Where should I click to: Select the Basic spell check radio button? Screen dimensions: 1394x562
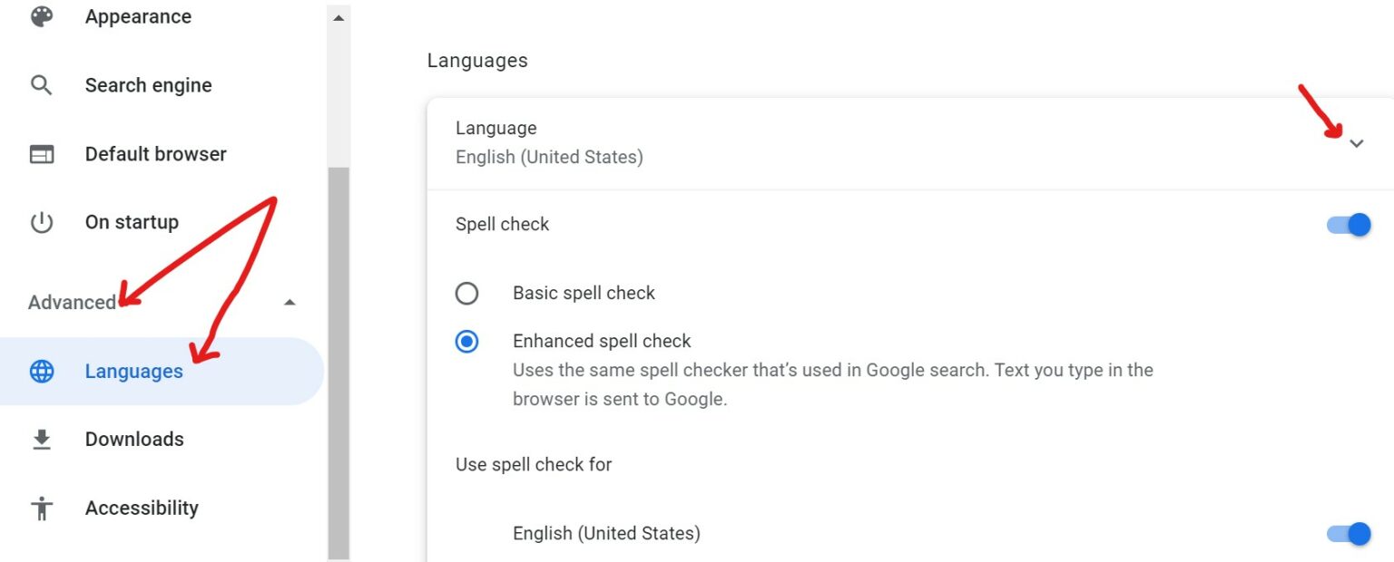pyautogui.click(x=466, y=293)
